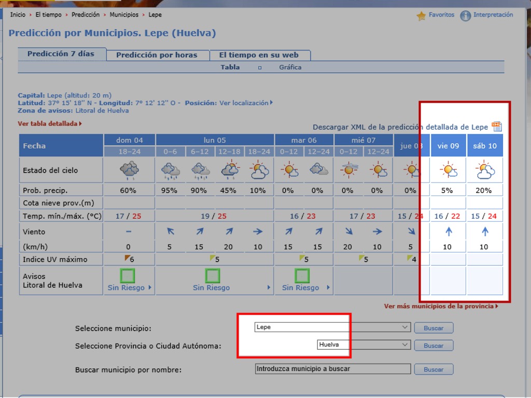Viewport: 531px width, 398px height.
Task: Open the Seleccione municipio dropdown
Action: tap(332, 328)
